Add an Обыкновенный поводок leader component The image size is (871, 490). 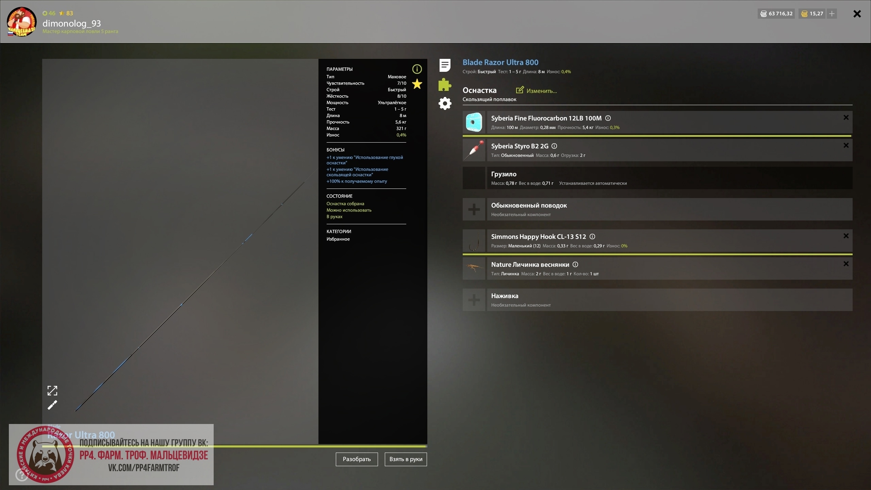coord(474,209)
